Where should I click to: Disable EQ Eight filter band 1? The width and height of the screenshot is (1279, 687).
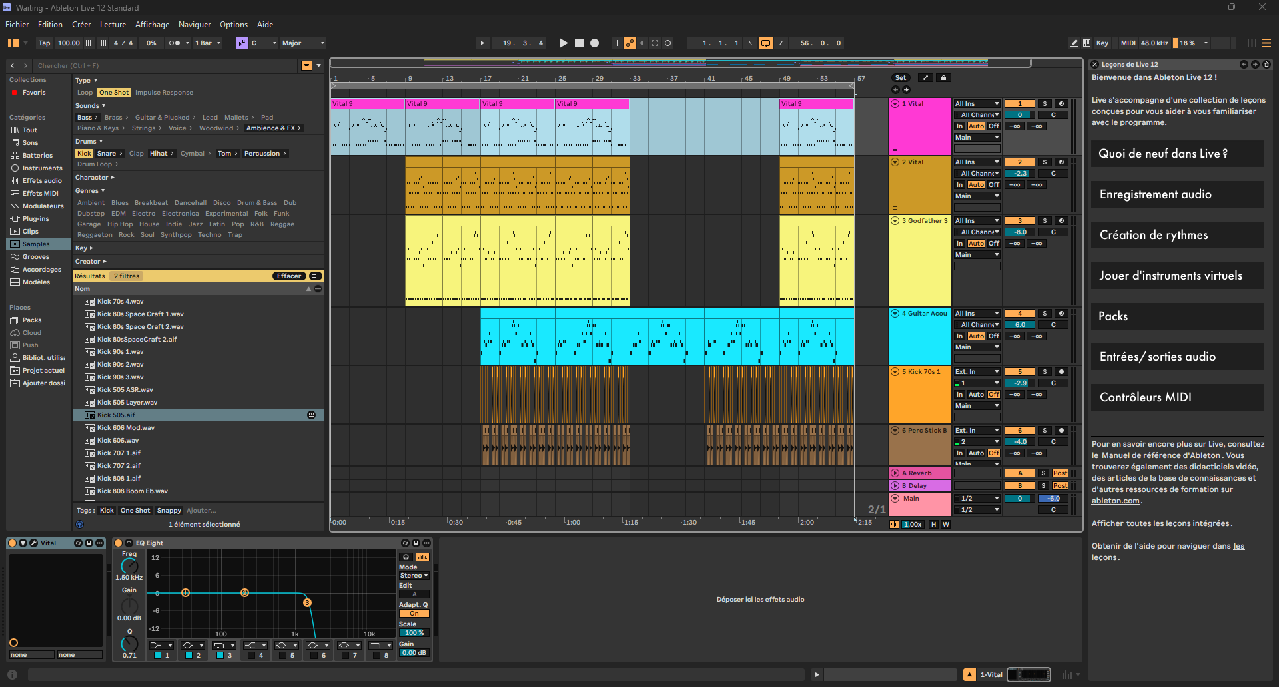tap(158, 656)
